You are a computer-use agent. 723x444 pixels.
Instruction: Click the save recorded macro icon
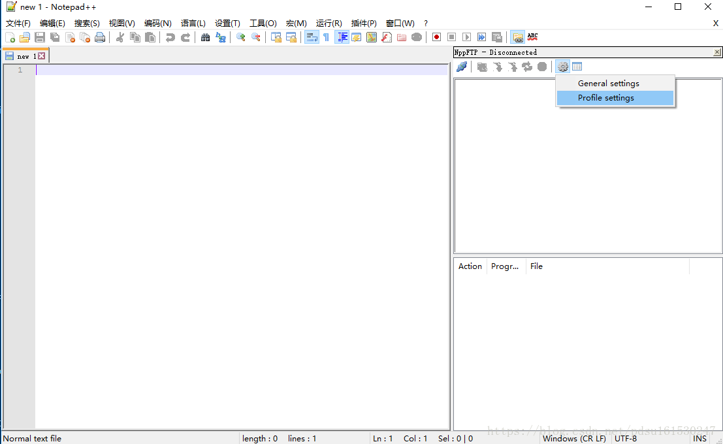[496, 37]
